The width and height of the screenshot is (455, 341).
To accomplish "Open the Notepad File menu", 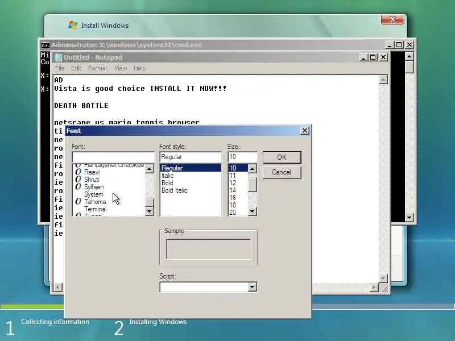I will tap(60, 68).
